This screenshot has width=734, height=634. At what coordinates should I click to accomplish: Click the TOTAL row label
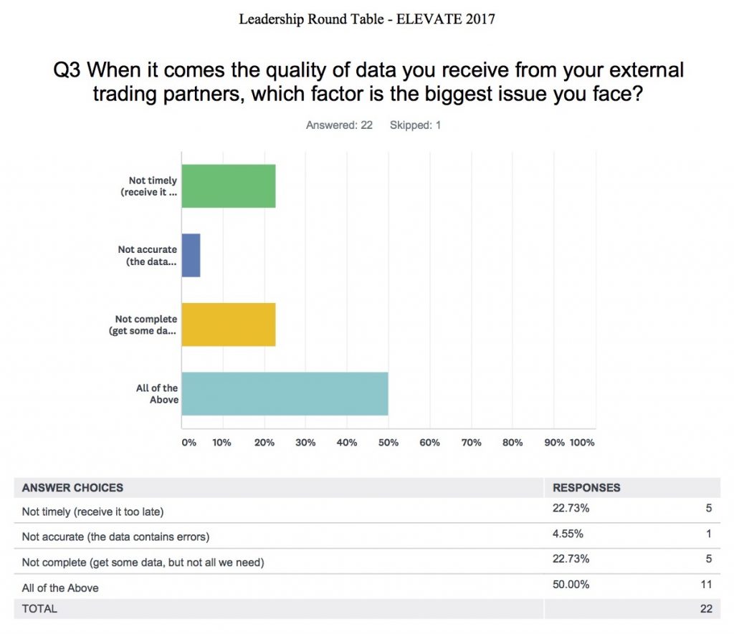click(x=39, y=609)
